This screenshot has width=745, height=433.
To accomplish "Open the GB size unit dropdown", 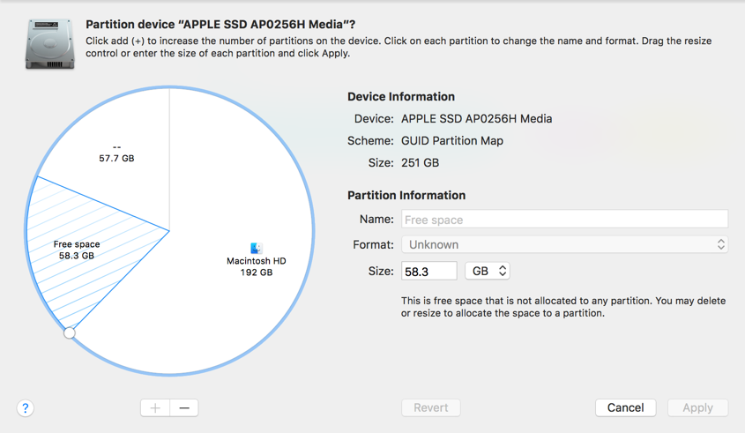I will point(488,271).
